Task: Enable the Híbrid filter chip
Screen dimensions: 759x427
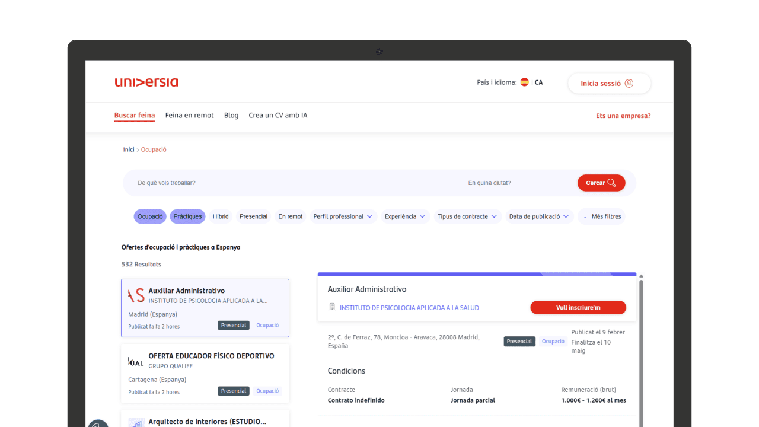Action: 221,216
